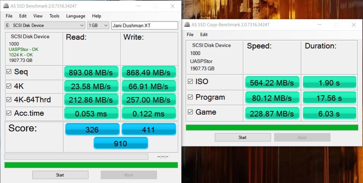
Task: Close the AS SSD Copy-Benchmark window
Action: click(353, 25)
